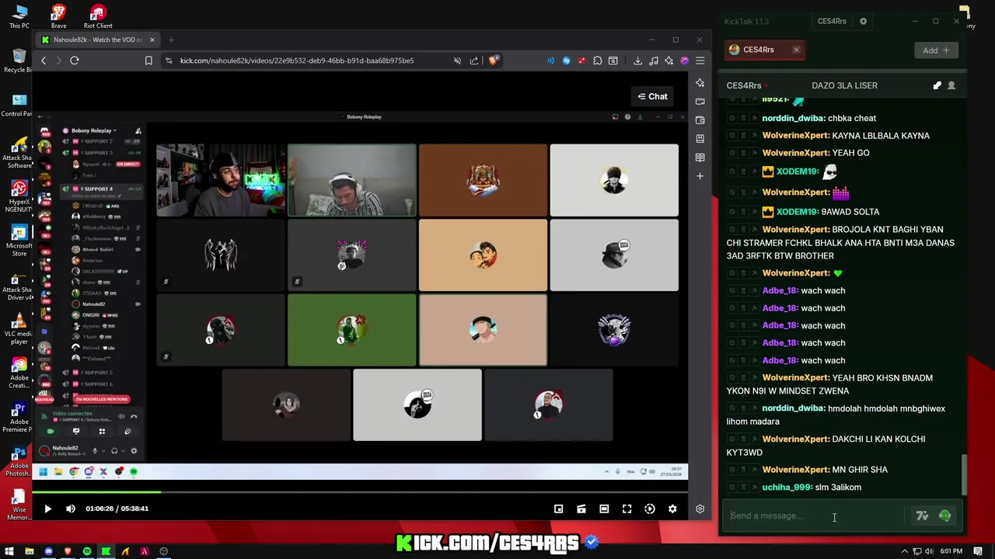Play the Kick VOD video
995x559 pixels.
tap(47, 509)
